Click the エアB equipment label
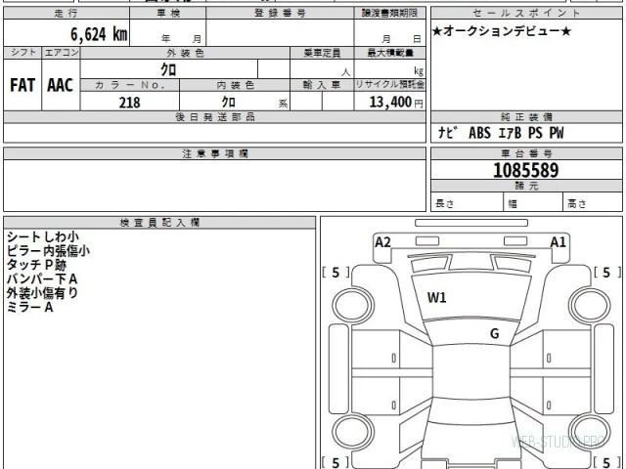626x469 pixels. pyautogui.click(x=510, y=133)
